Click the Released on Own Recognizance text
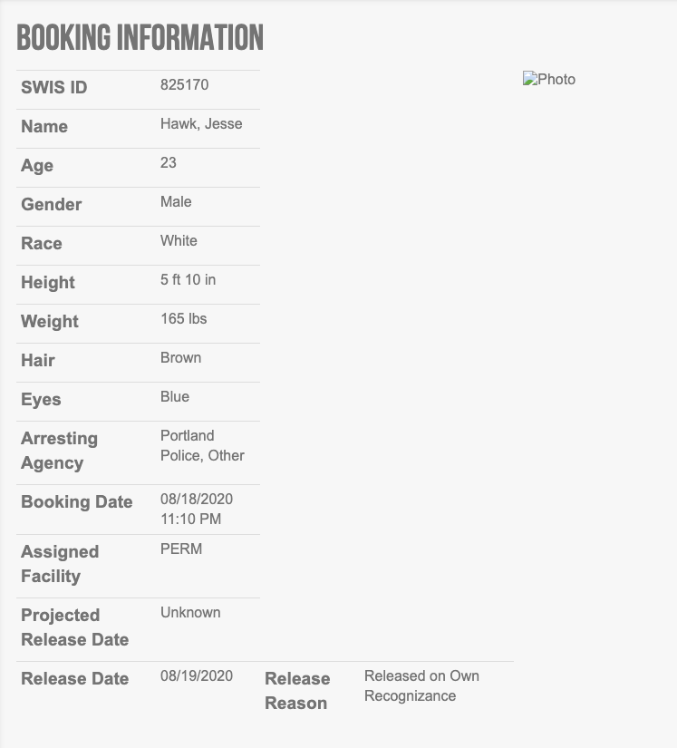677x748 pixels. coord(421,686)
